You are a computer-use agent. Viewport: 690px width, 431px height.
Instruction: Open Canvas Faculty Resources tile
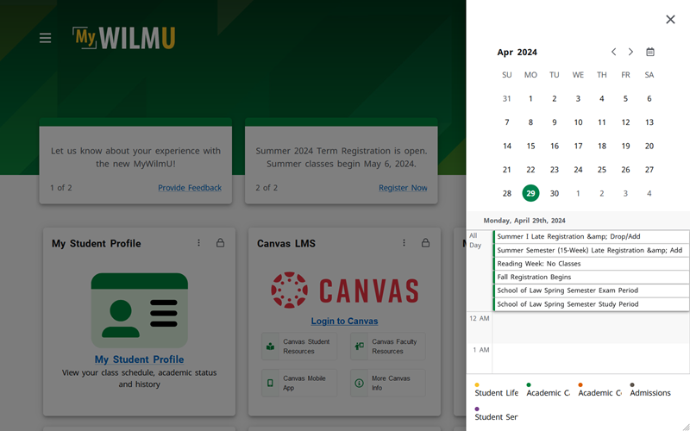pos(387,347)
